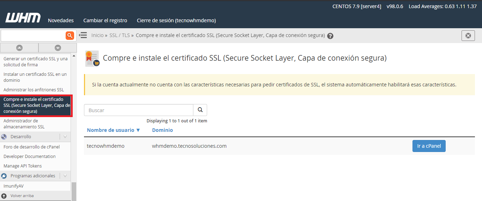482x201 pixels.
Task: Collapse the Programas adicionales section chevron
Action: [65, 176]
